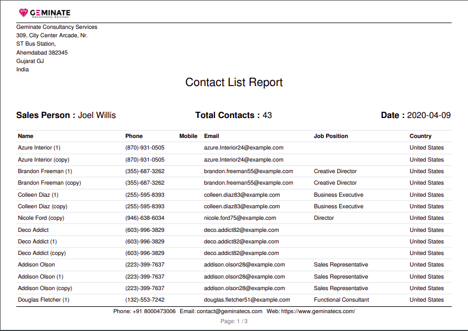
Task: Click the Sales Person name Joel Willis
Action: pos(97,115)
